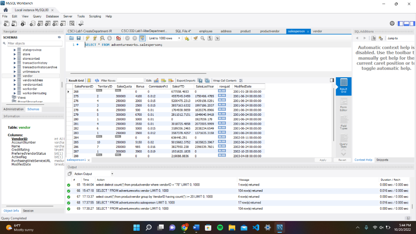
Task: Open a new SQL tab from the toolbar
Action: click(6, 23)
